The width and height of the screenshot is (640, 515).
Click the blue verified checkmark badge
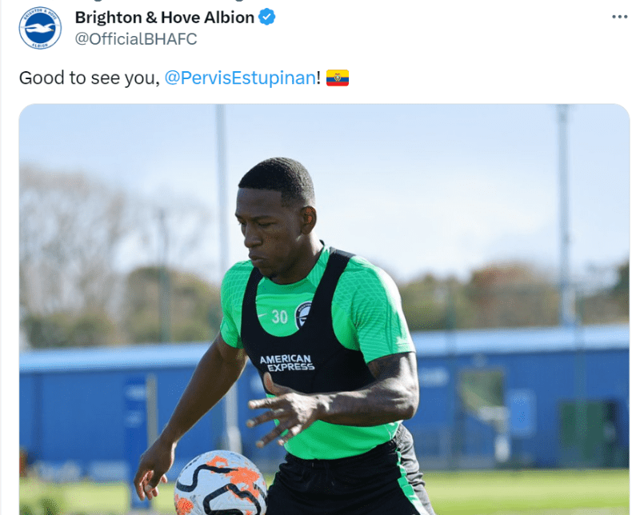click(x=267, y=17)
